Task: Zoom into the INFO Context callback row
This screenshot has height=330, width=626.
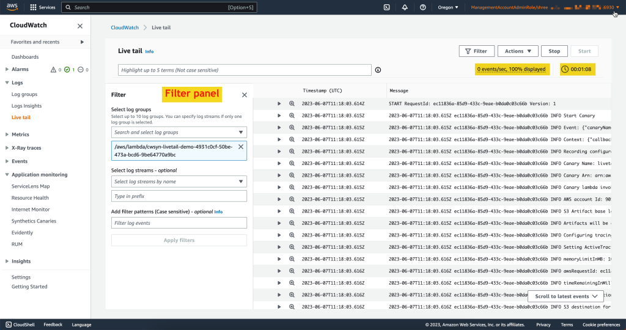Action: pos(292,140)
